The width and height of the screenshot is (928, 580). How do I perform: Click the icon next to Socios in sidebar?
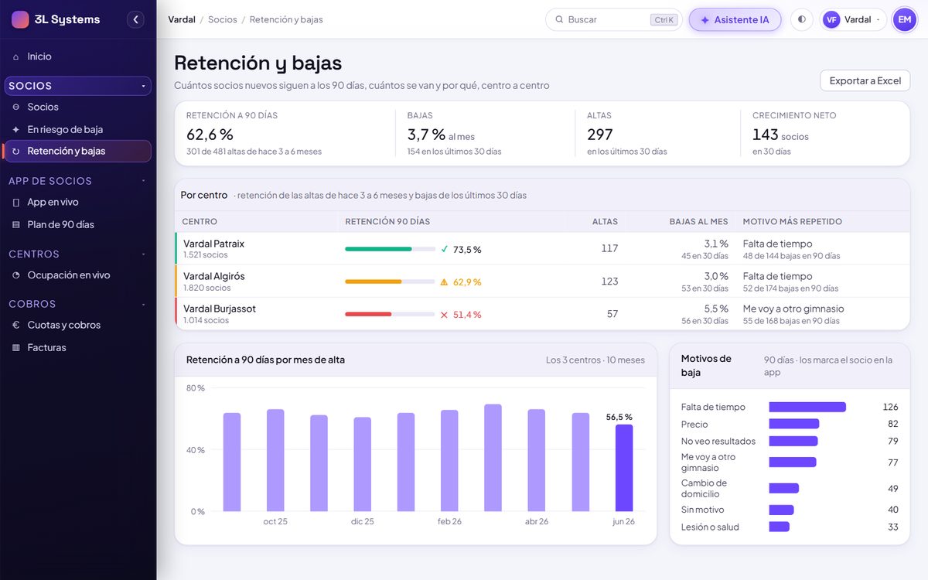(16, 107)
